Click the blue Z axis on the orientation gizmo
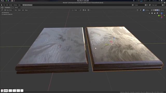 [x=162, y=13]
